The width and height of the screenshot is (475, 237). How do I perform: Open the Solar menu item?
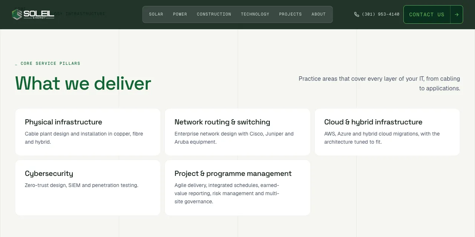(x=156, y=14)
